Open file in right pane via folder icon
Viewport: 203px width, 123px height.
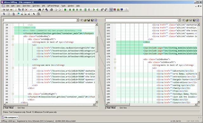[187, 20]
